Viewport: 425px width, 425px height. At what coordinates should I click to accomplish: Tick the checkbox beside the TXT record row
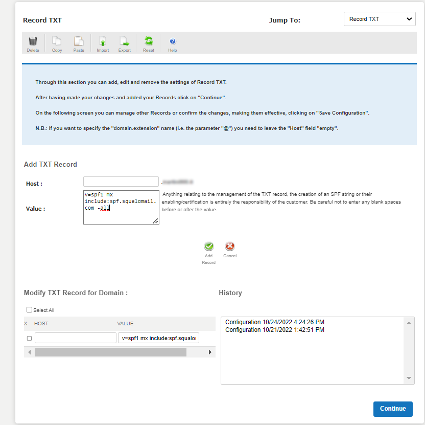(x=29, y=338)
